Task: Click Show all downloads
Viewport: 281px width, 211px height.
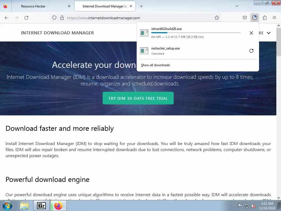Action: [x=155, y=65]
